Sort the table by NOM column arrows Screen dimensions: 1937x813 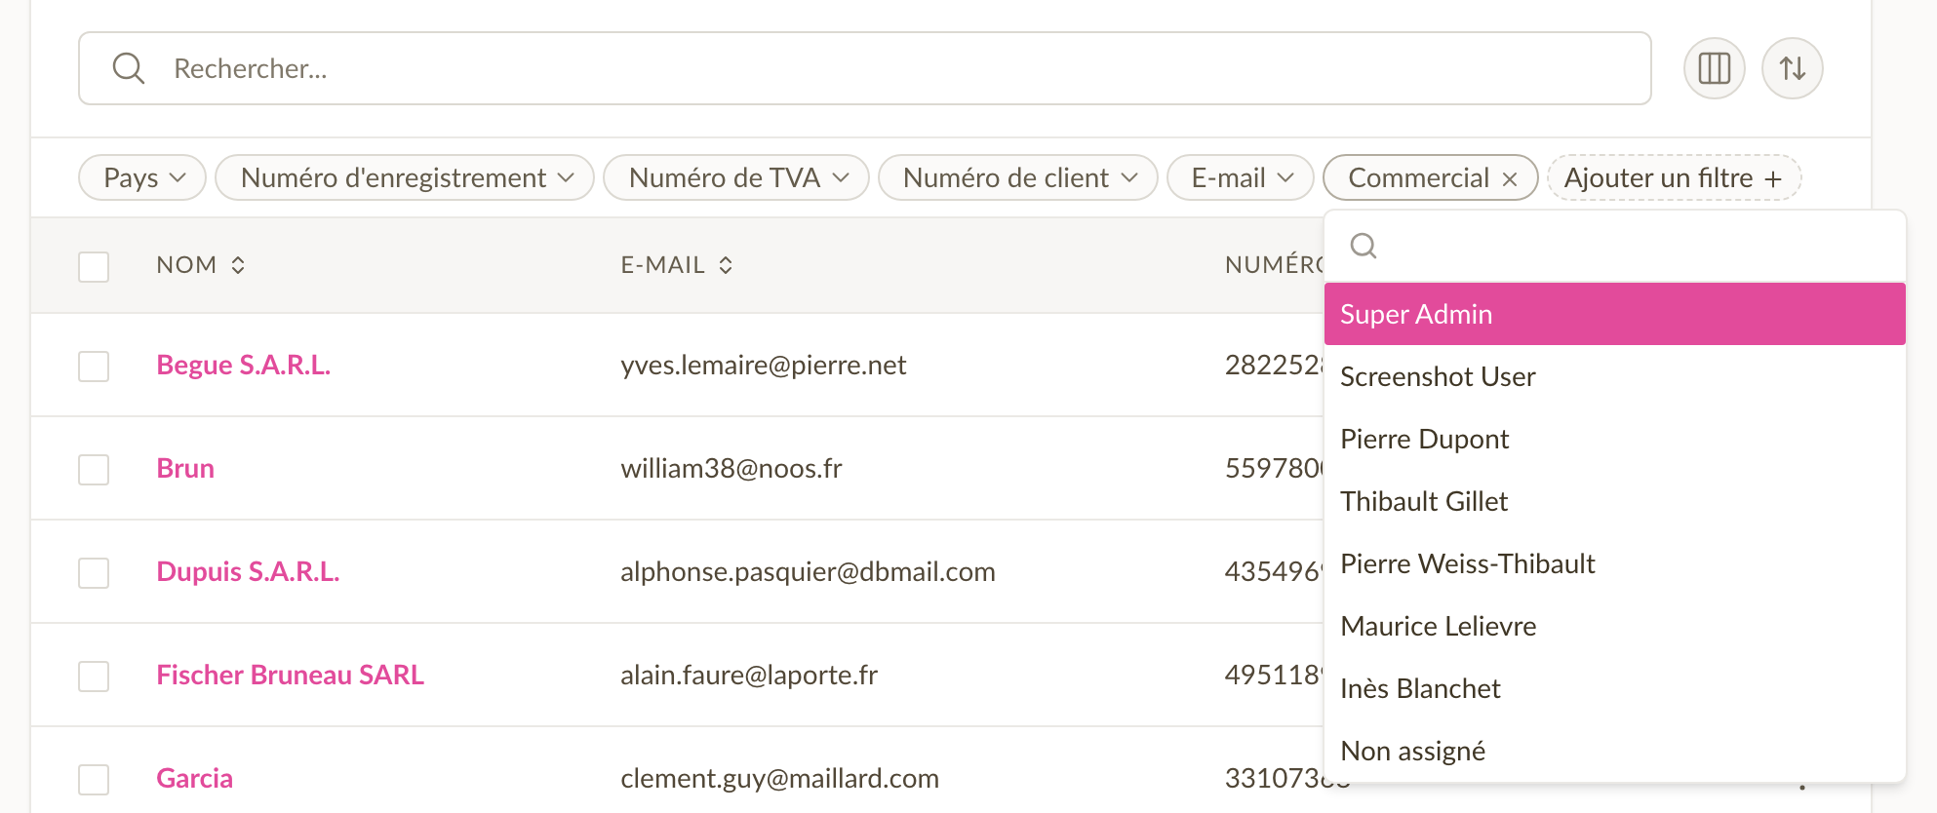(x=238, y=265)
